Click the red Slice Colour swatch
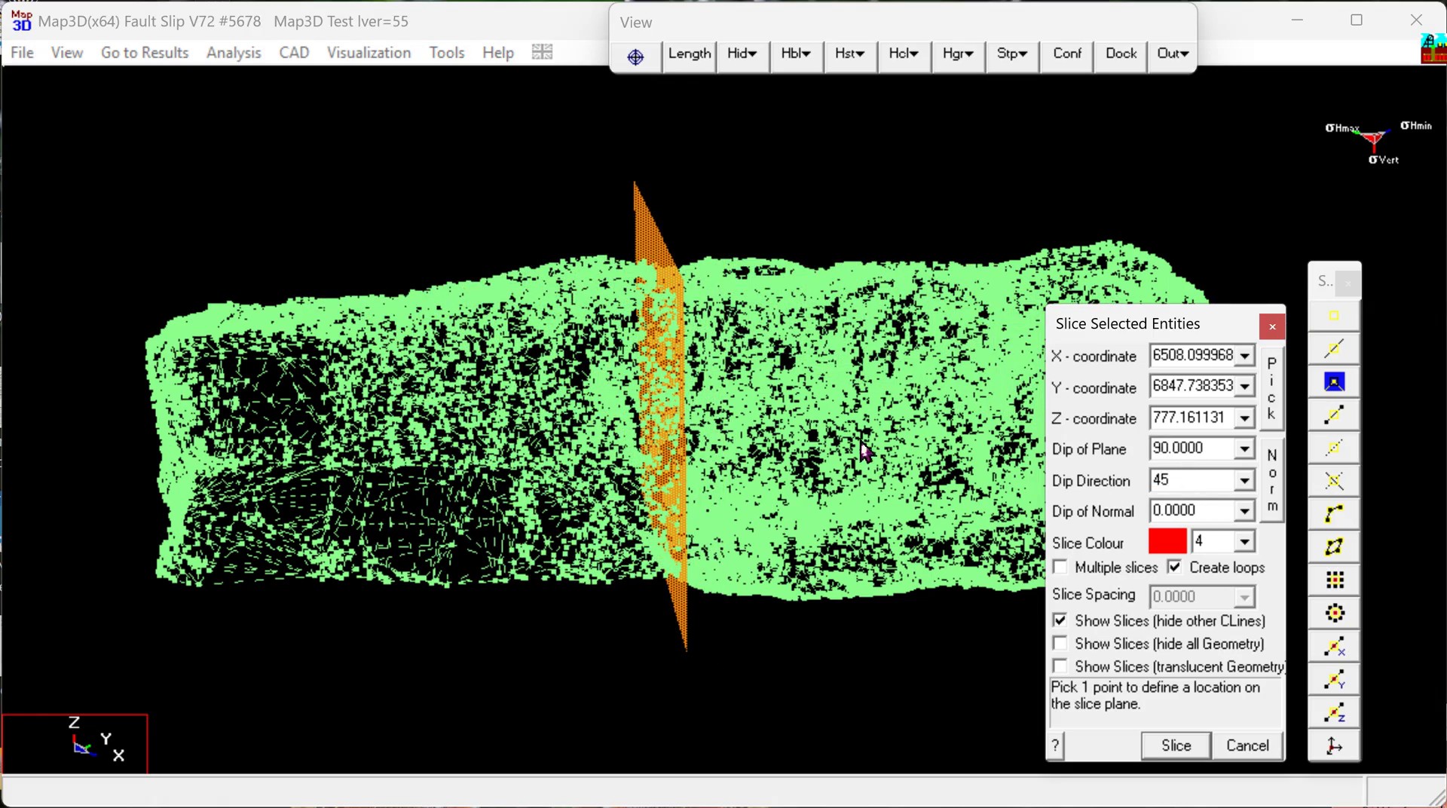This screenshot has width=1447, height=808. pyautogui.click(x=1167, y=542)
